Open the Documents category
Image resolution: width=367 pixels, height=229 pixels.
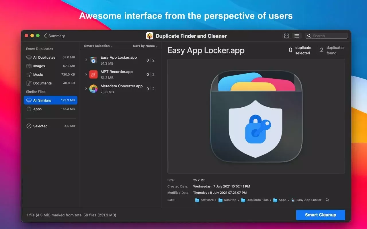tap(42, 83)
